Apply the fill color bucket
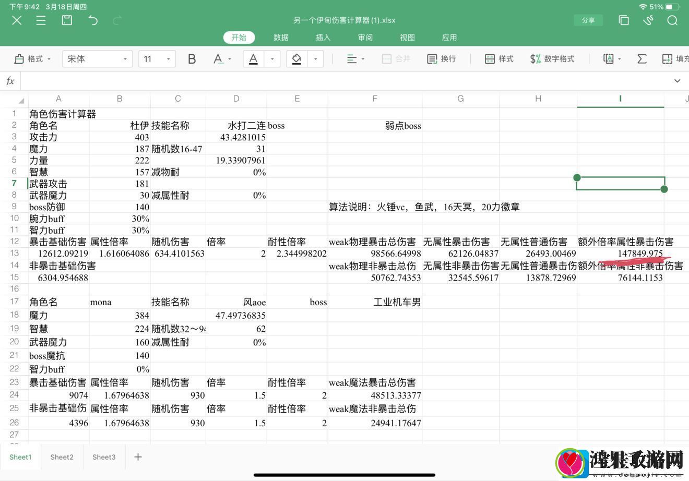 (x=296, y=59)
